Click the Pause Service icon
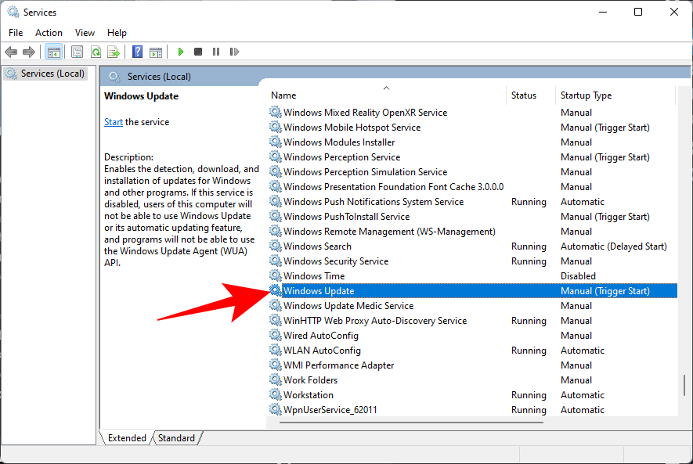 point(215,52)
